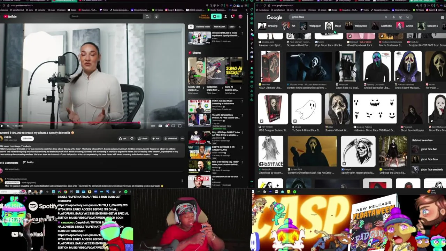Switch YouTube player to theater mode

pos(173,126)
